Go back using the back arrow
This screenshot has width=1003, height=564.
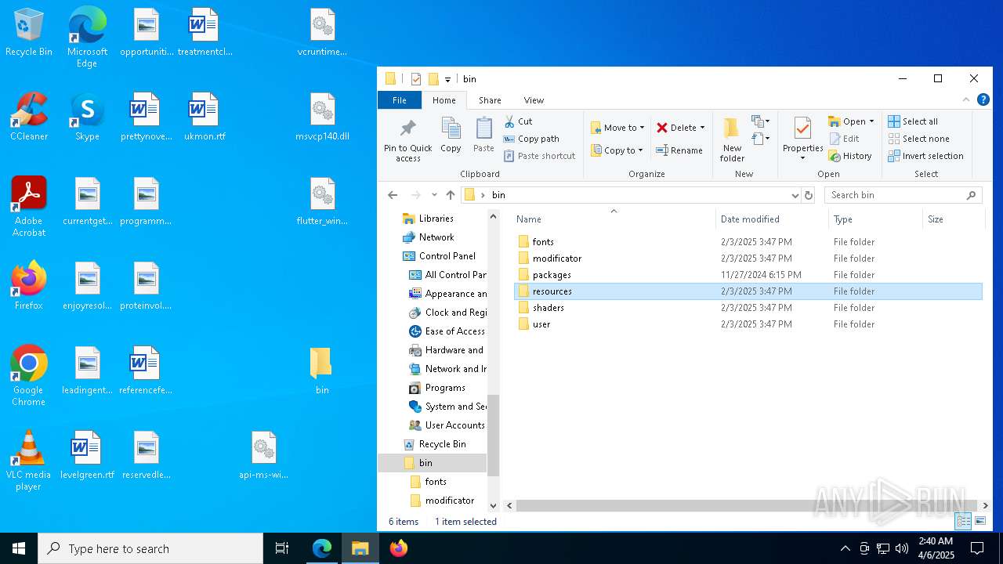(393, 195)
